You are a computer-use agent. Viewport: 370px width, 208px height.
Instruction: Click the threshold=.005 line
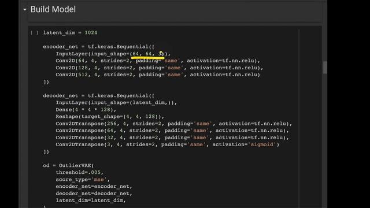tap(80, 173)
